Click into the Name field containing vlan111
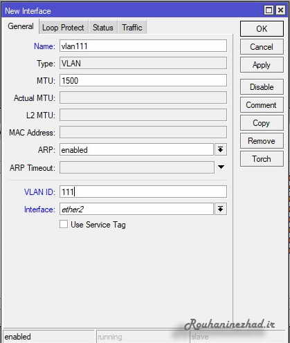The width and height of the screenshot is (290, 343). [143, 46]
